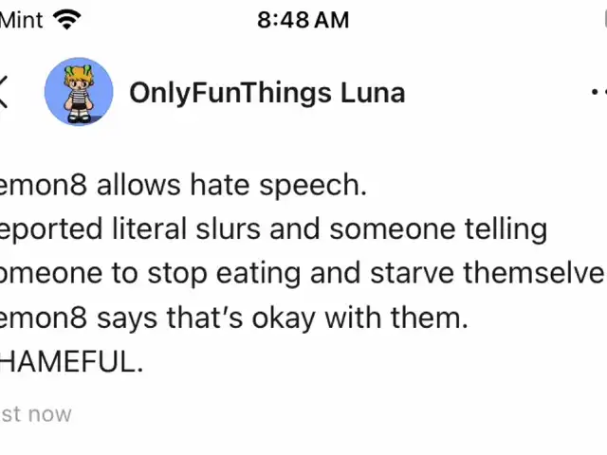
Task: Select the line "Lemon8 allows hate speech."
Action: (183, 186)
